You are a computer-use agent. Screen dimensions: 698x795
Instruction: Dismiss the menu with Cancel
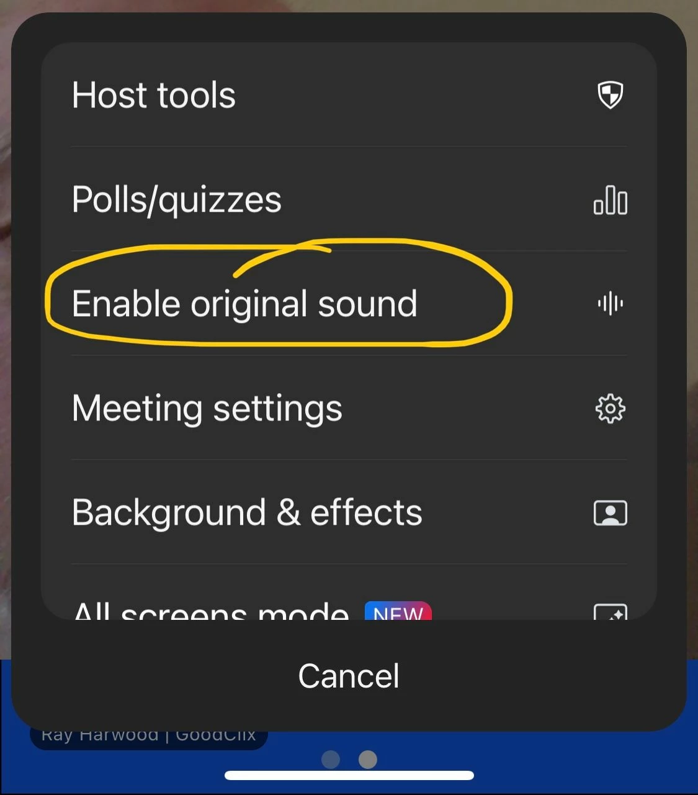point(349,676)
